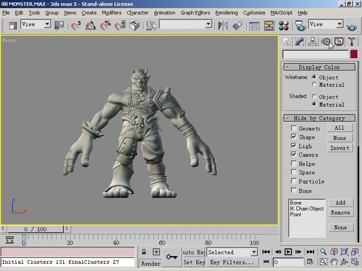The image size is (362, 271).
Task: Open the Utilities hammer panel tab
Action: (351, 42)
